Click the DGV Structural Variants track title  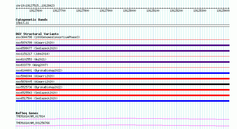click(x=37, y=34)
